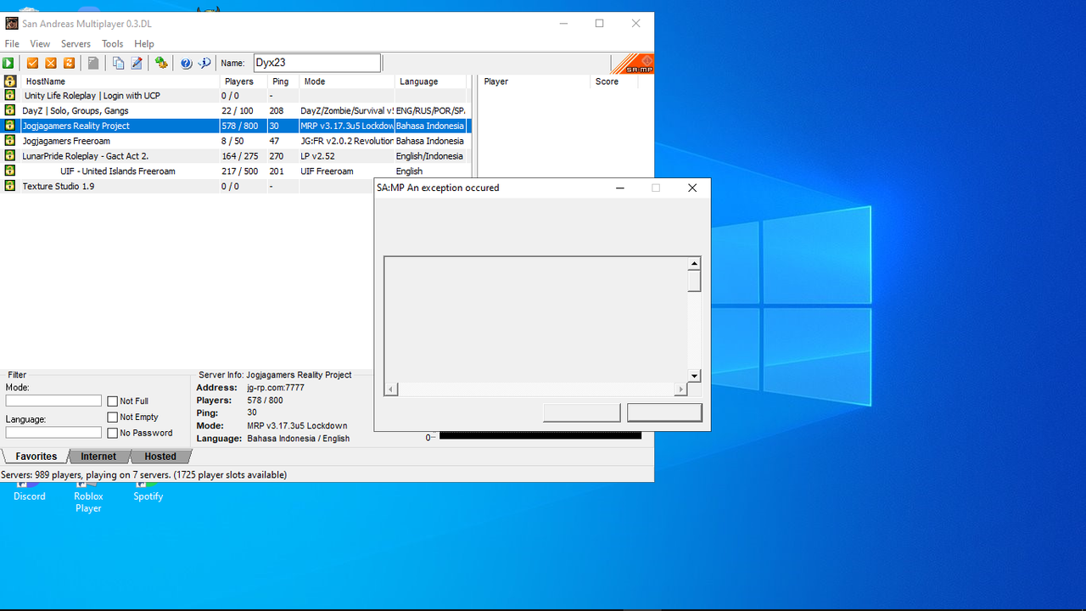Click lock icon of DayZ server row
The width and height of the screenshot is (1086, 611).
click(10, 110)
